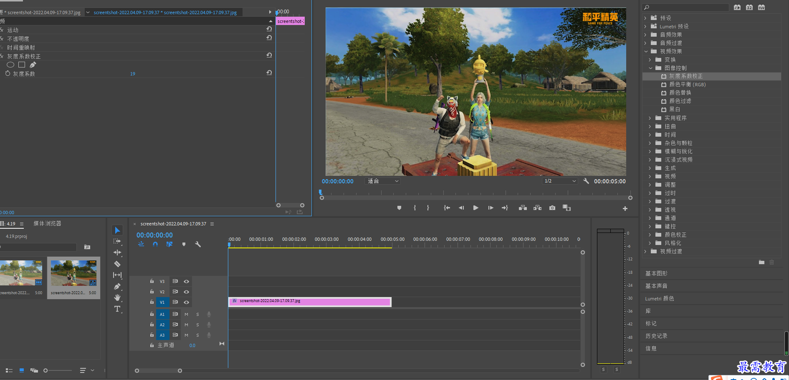
Task: Expand the 音频效果 folder
Action: 645,35
